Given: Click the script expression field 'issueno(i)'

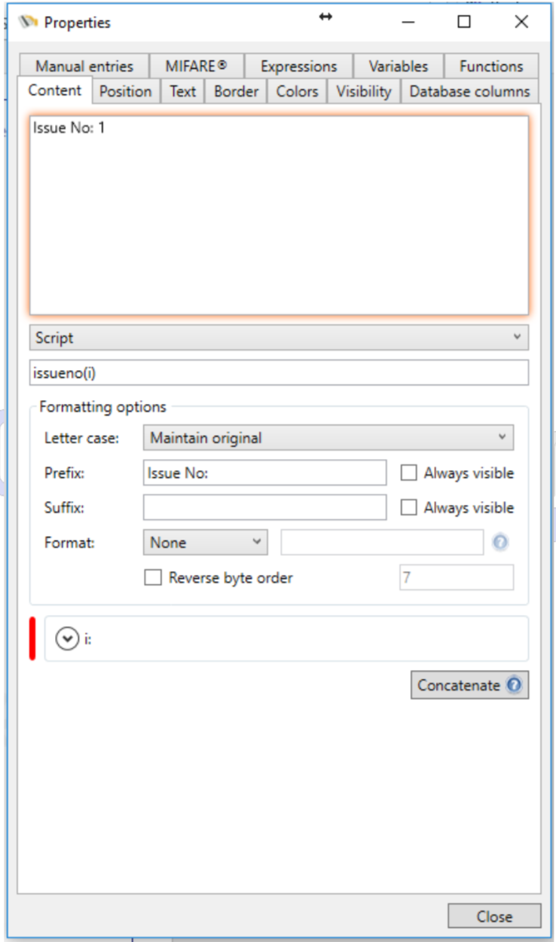Looking at the screenshot, I should point(279,372).
